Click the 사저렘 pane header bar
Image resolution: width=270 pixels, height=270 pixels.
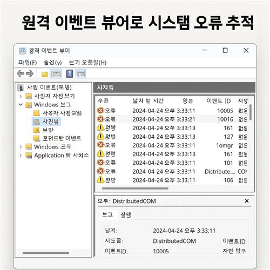point(174,87)
